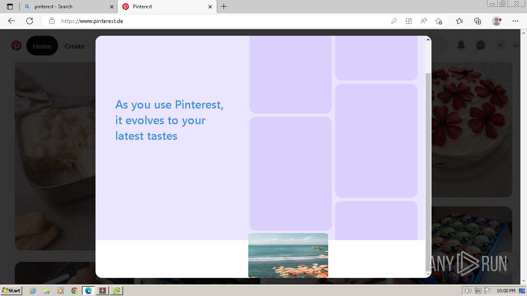The width and height of the screenshot is (527, 296).
Task: Open the Pinterest profile avatar
Action: pos(501,46)
